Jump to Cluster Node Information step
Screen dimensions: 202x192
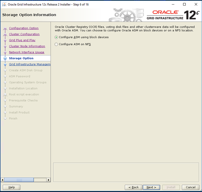(x=27, y=46)
